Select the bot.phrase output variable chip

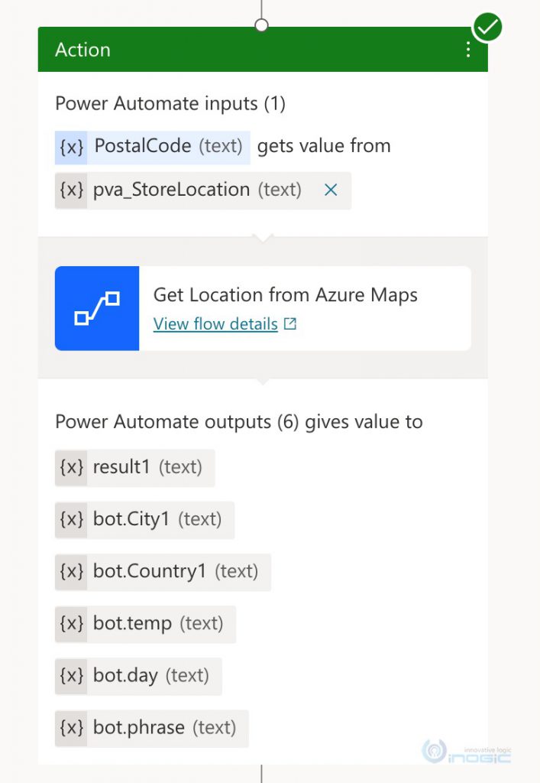click(150, 728)
